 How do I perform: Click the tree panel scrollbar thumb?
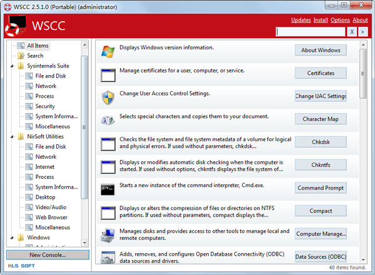(x=84, y=127)
